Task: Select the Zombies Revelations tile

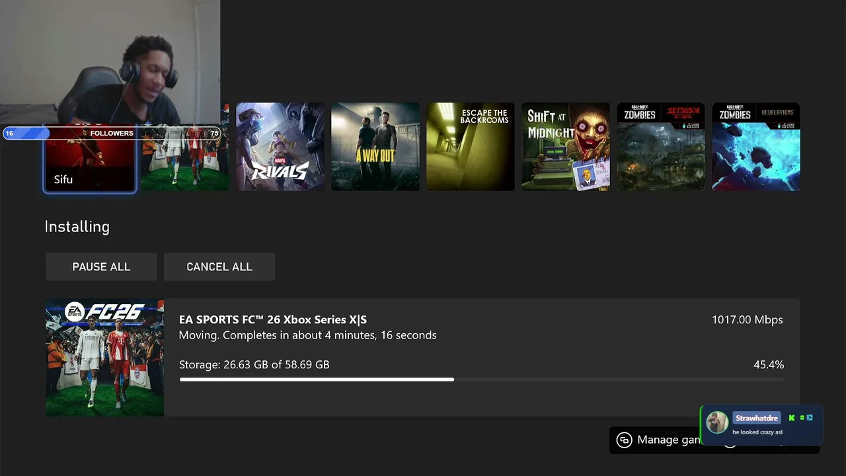Action: (x=756, y=147)
